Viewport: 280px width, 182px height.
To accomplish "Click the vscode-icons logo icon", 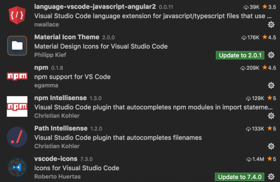I will pos(17,167).
